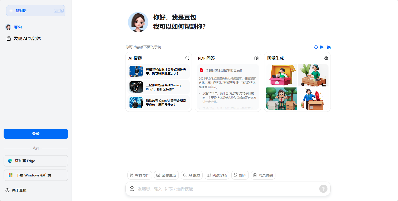Click the 登录 button
The image size is (398, 201).
click(36, 133)
